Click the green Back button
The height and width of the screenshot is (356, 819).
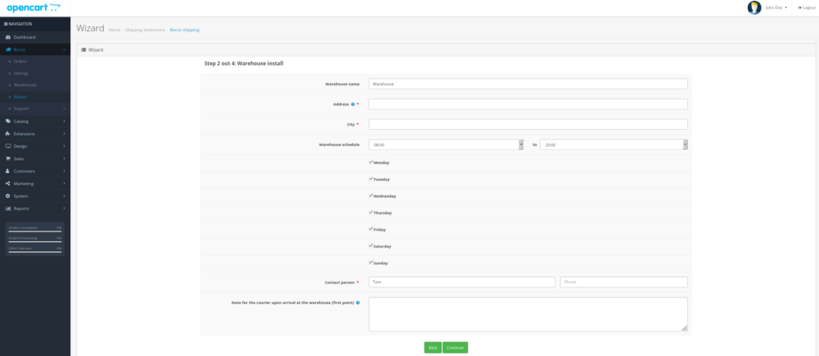tap(432, 347)
